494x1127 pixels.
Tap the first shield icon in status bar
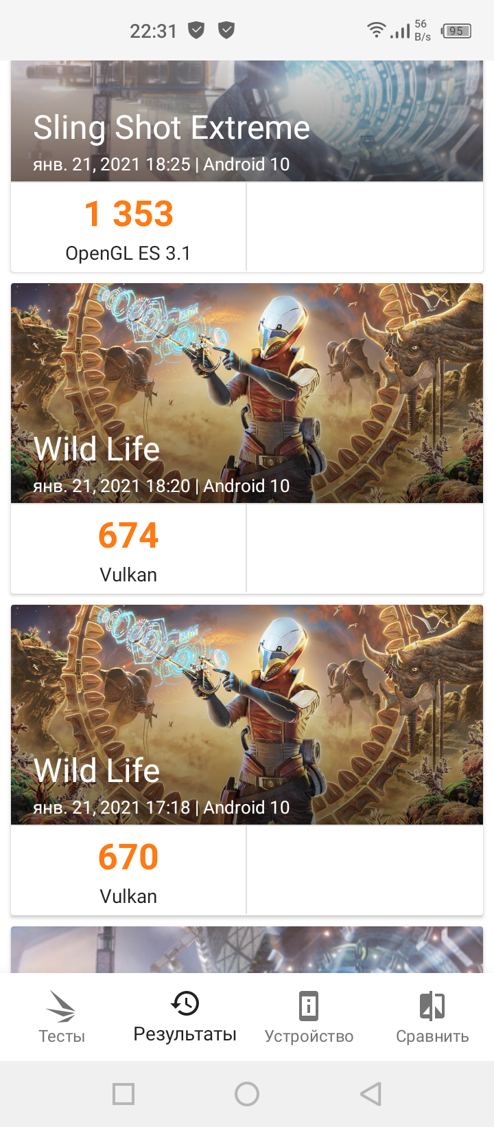click(x=197, y=30)
